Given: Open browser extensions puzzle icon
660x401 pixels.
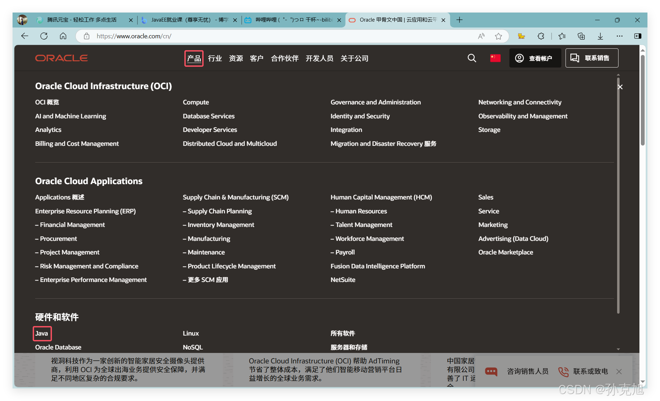Looking at the screenshot, I should [x=541, y=36].
